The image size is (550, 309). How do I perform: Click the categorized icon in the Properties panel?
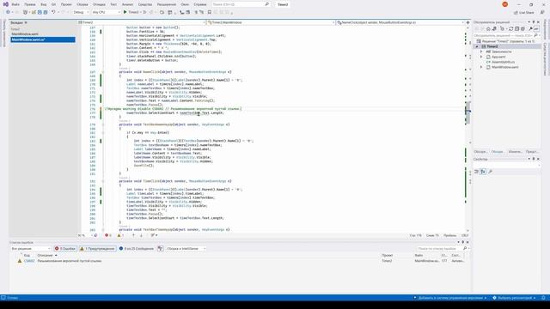476,172
